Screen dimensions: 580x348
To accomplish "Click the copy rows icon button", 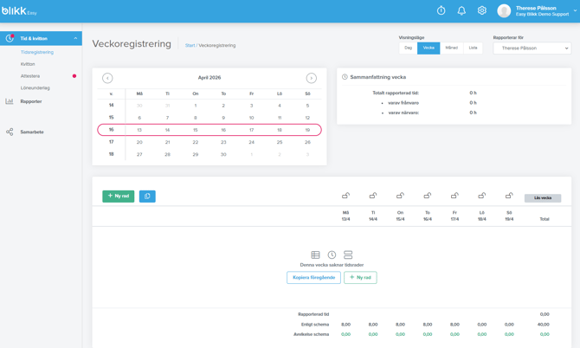I will coord(147,197).
